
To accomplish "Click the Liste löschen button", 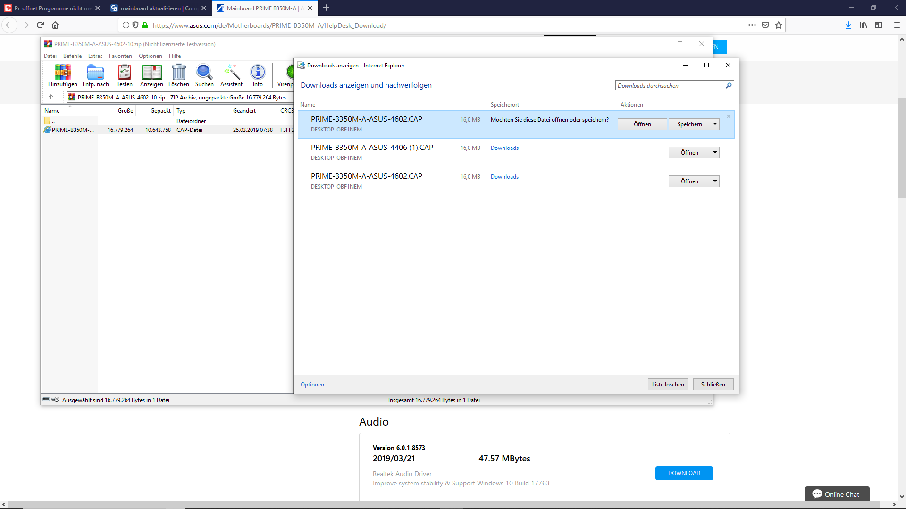I will (x=668, y=385).
